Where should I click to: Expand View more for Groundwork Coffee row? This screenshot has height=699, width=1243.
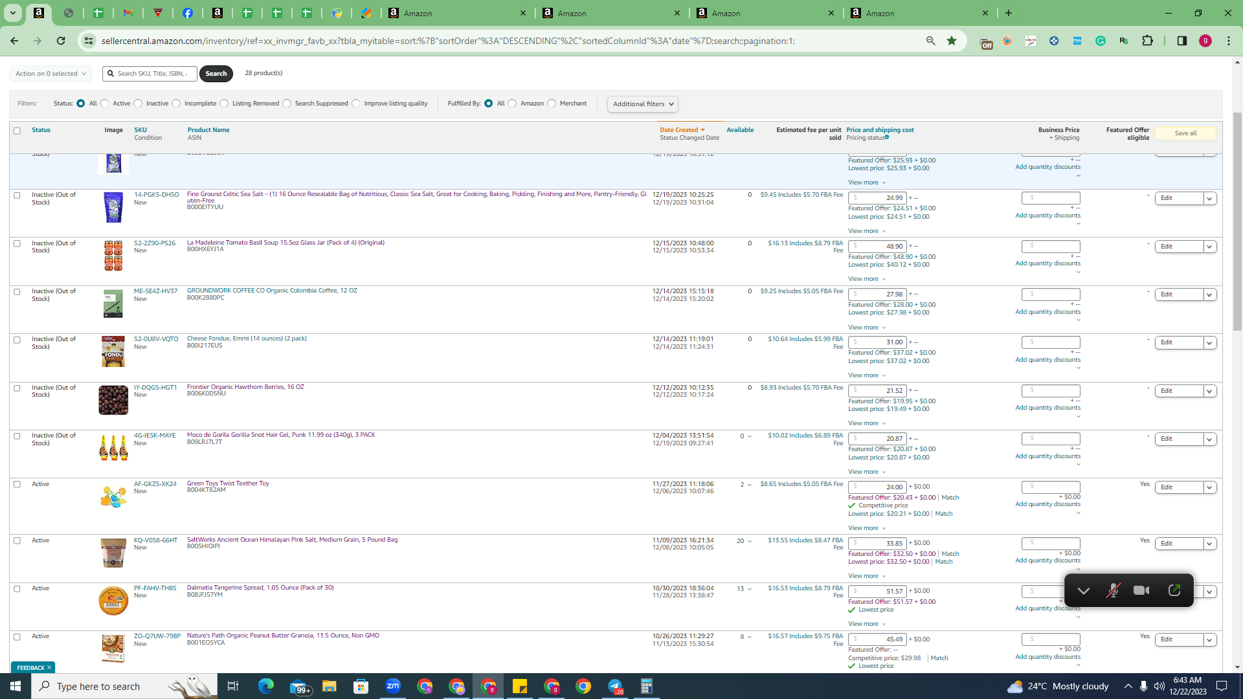867,327
